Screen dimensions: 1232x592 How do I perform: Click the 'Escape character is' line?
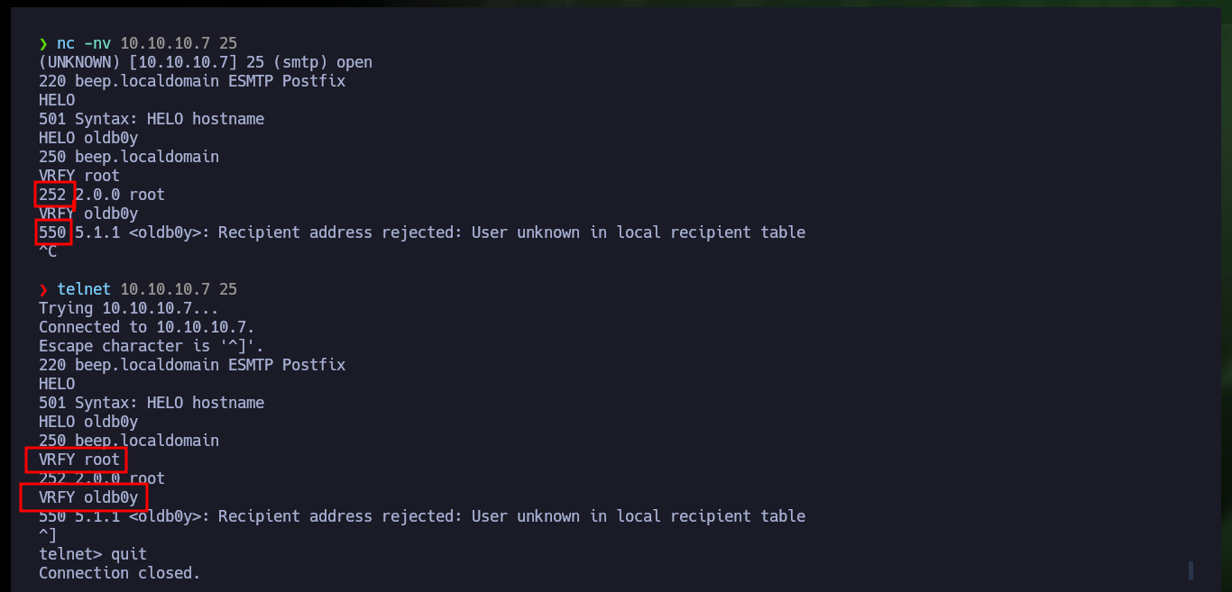(x=152, y=346)
